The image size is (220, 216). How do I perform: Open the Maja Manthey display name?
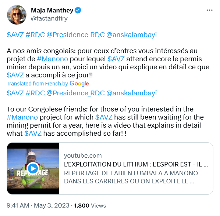(x=52, y=10)
